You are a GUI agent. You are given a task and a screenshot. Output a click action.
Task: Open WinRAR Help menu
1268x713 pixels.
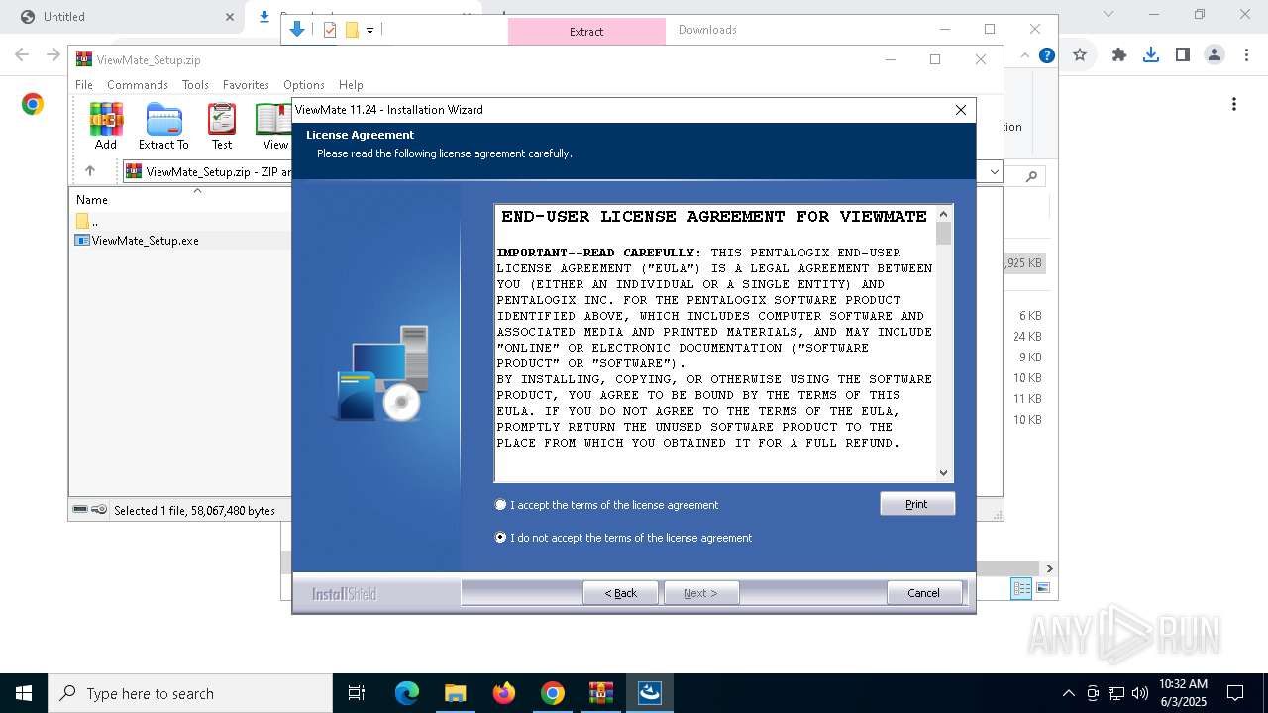pos(351,85)
